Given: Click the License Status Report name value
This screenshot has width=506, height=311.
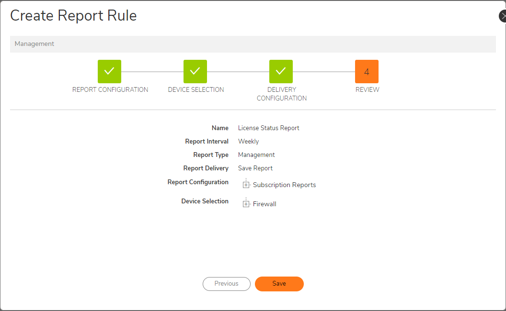Looking at the screenshot, I should [x=268, y=128].
